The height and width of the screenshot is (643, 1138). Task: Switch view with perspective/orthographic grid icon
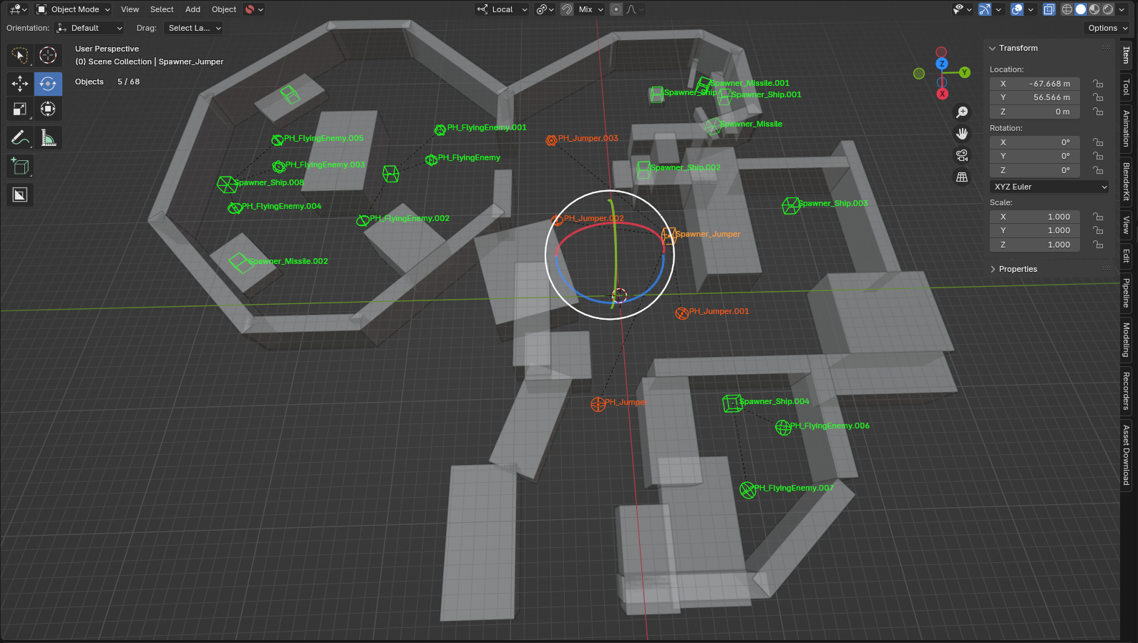(x=962, y=177)
